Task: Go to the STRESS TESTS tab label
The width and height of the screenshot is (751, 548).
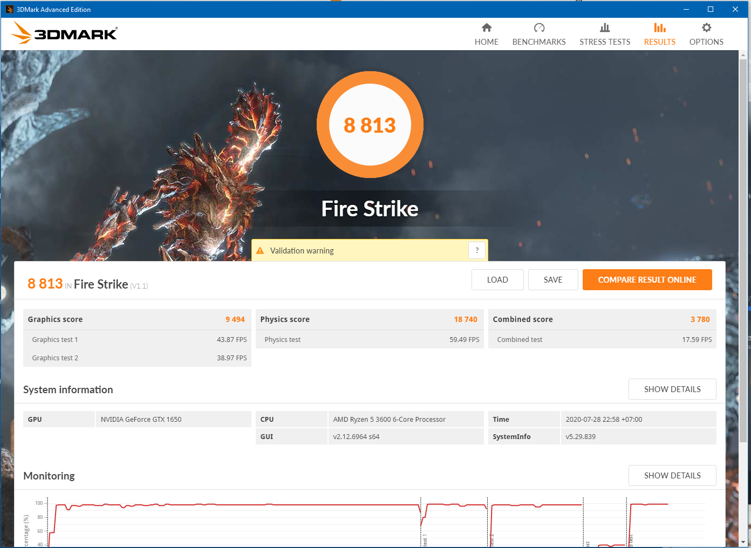Action: click(605, 42)
